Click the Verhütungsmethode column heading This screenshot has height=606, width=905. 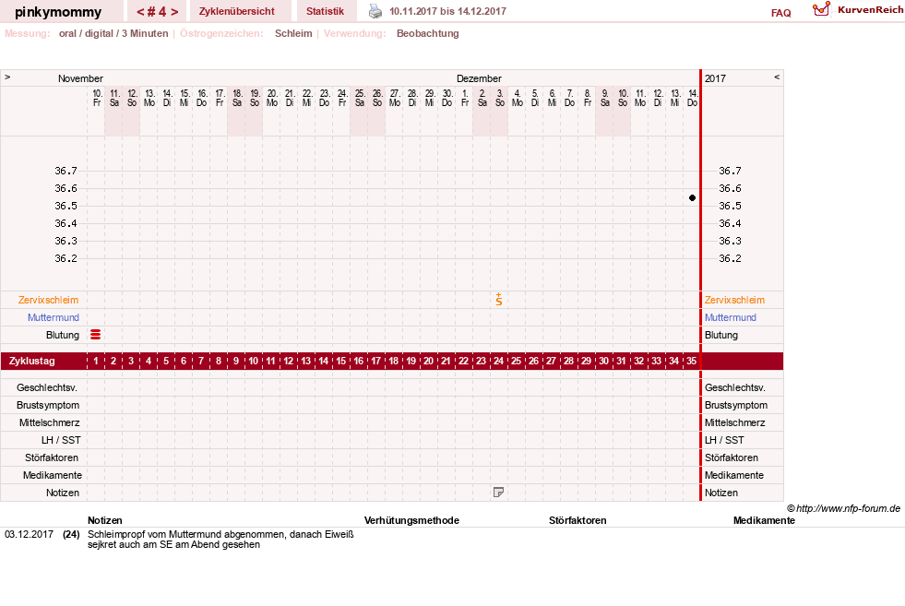pos(411,520)
